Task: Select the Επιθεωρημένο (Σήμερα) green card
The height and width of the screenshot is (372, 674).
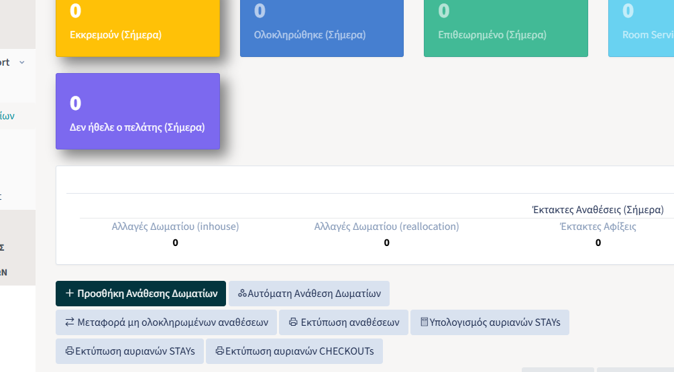Action: pos(506,28)
